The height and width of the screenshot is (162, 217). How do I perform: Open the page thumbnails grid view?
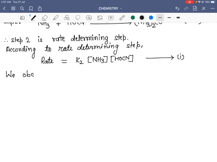[13, 9]
